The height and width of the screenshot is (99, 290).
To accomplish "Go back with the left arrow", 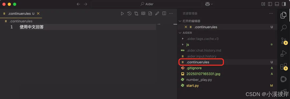I will pyautogui.click(x=78, y=4).
